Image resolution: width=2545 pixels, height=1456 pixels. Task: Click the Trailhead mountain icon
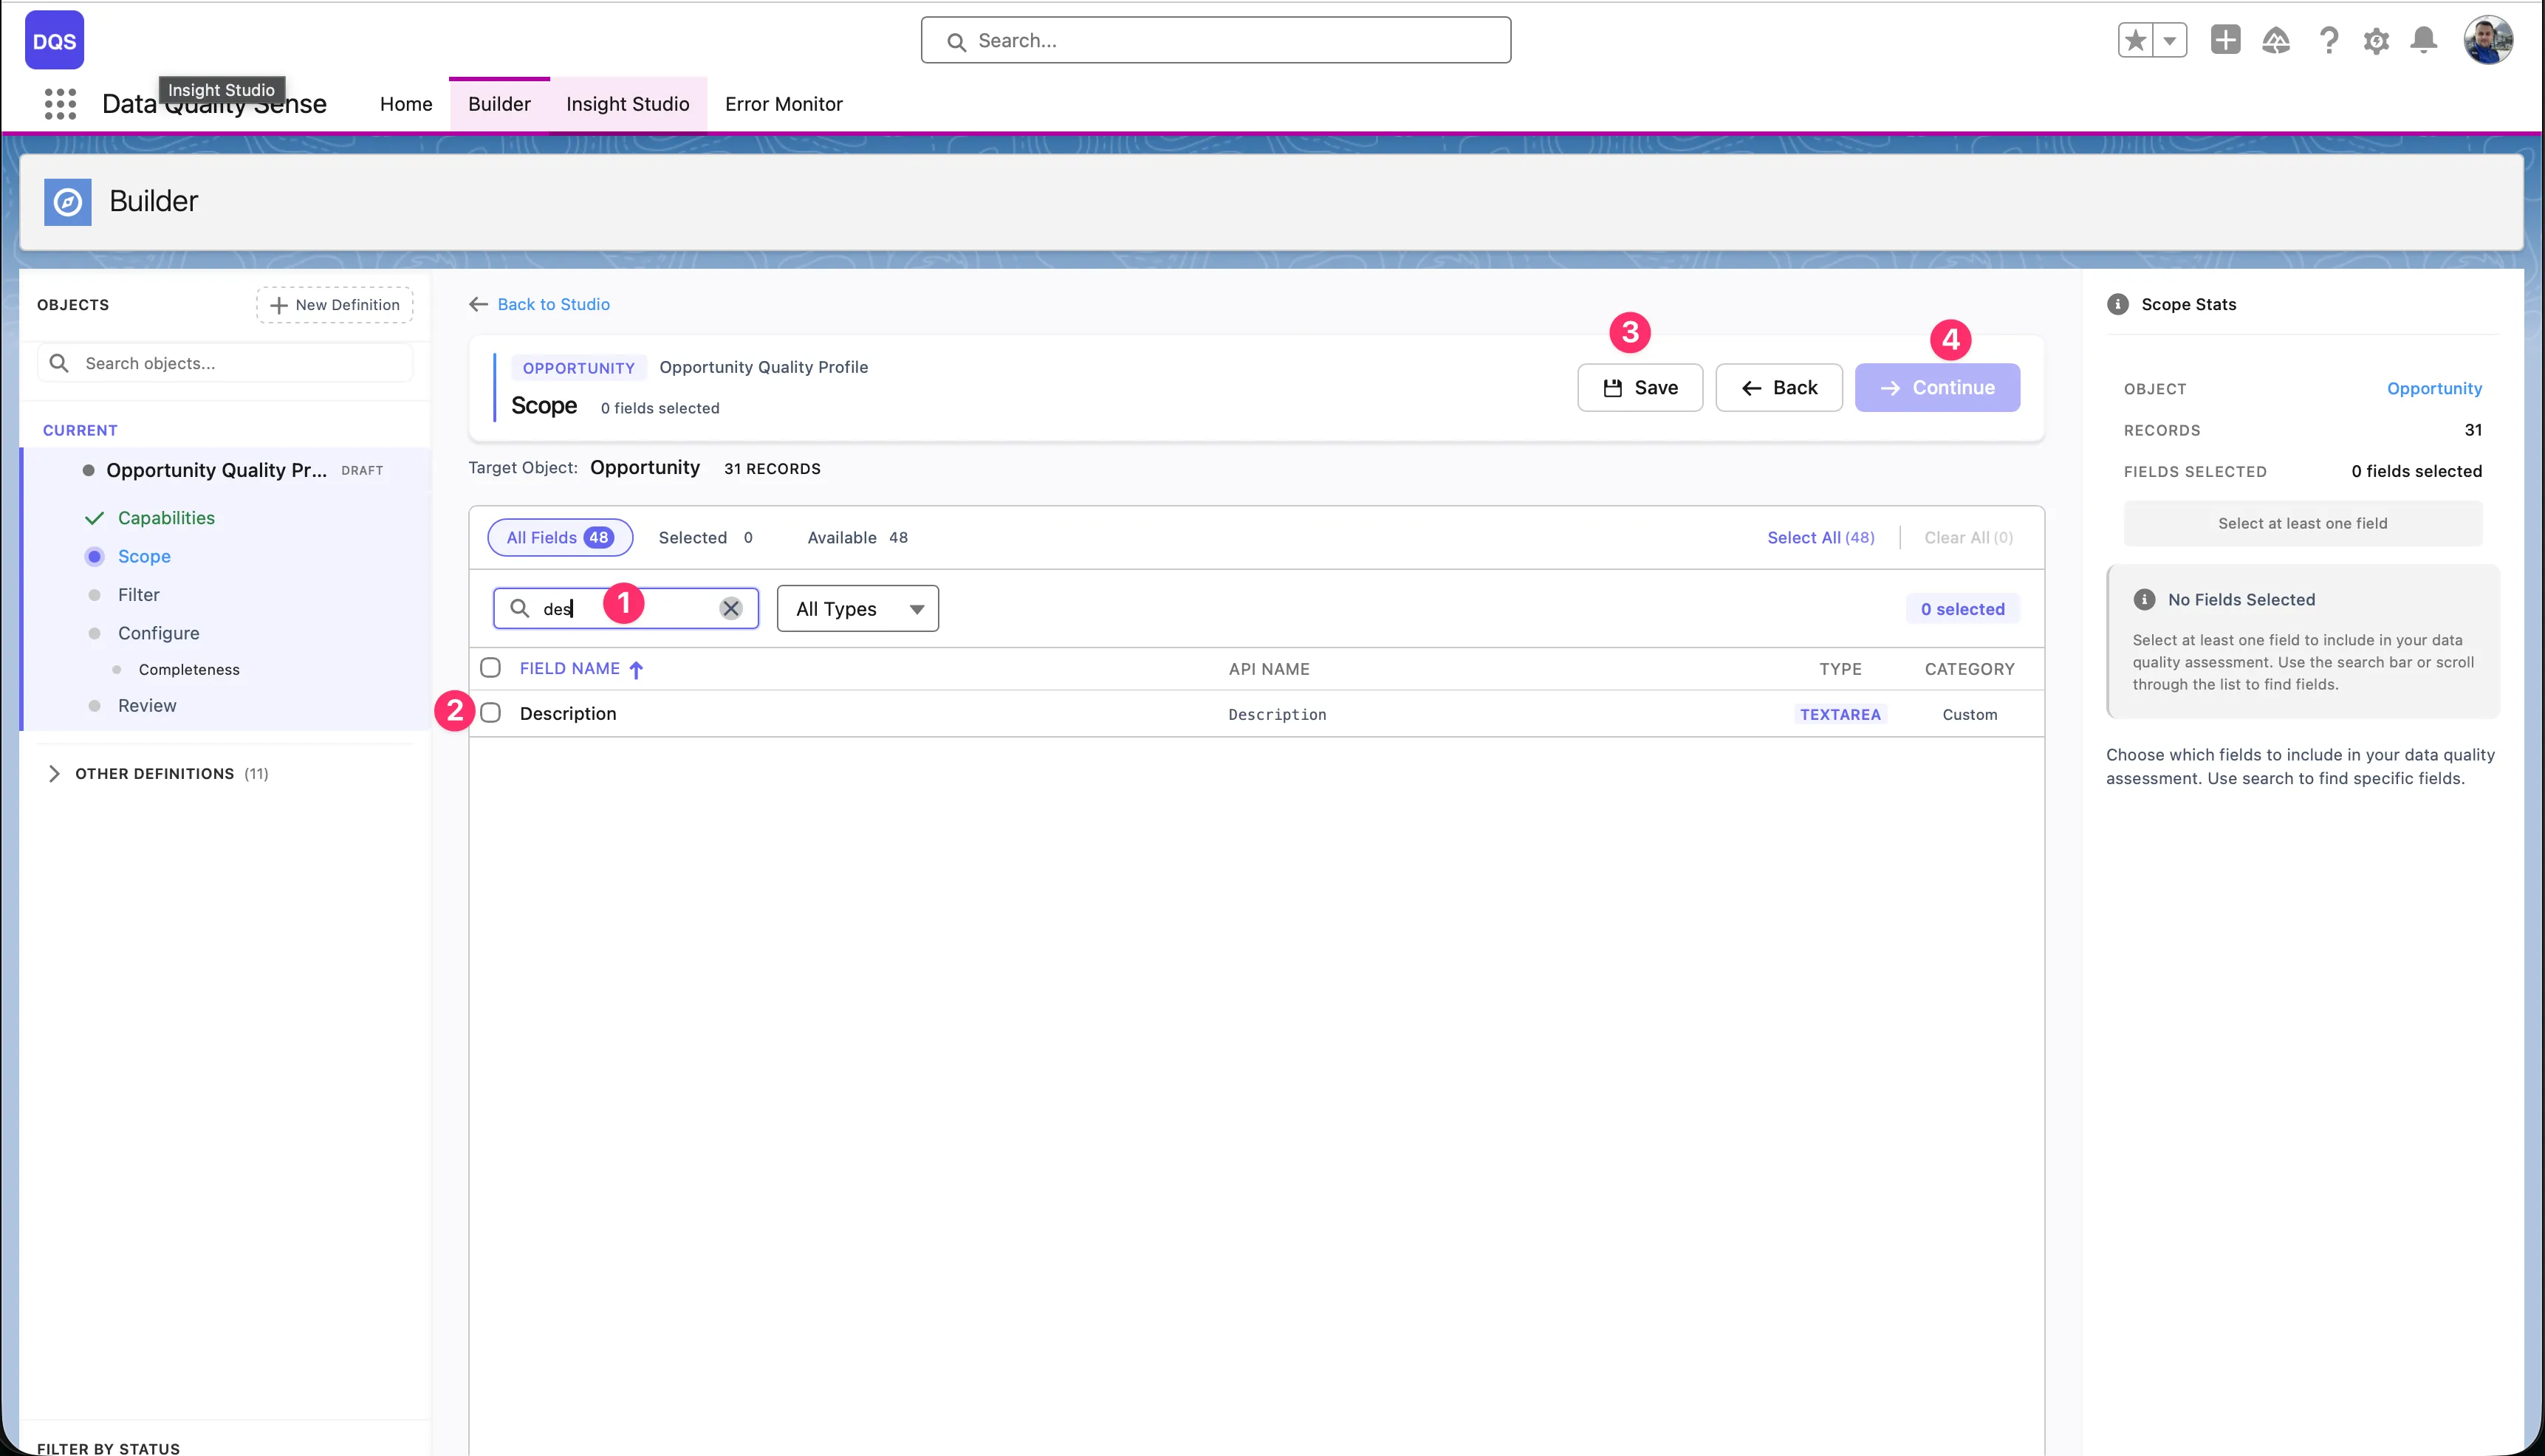click(2277, 40)
